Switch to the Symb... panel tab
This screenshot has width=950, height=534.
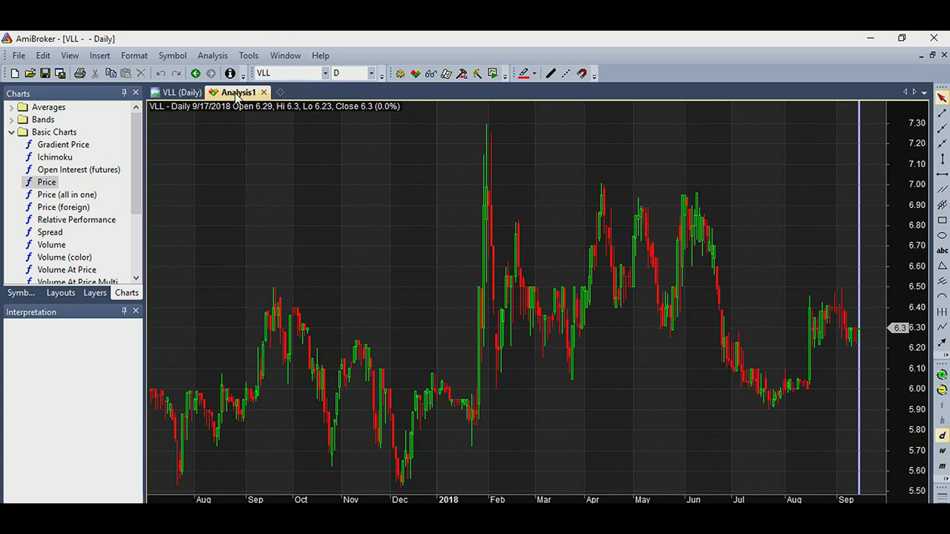pyautogui.click(x=21, y=293)
